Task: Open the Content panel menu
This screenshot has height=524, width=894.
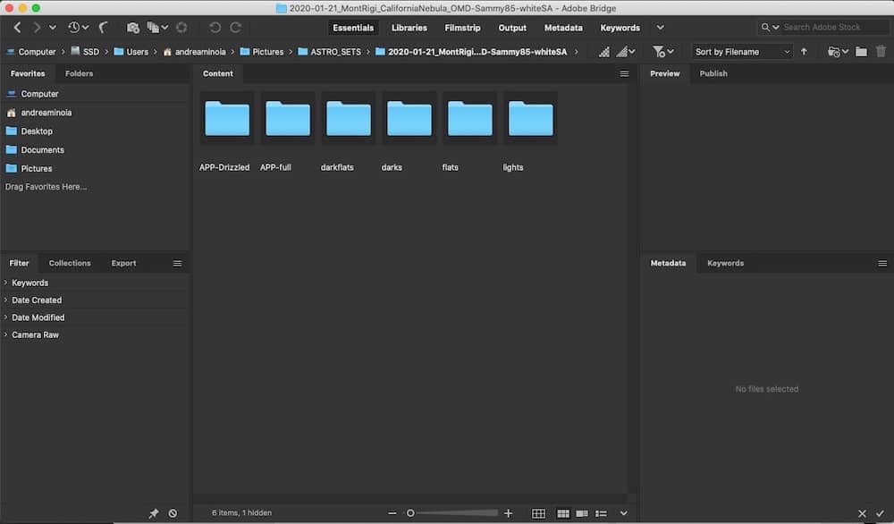Action: click(x=624, y=73)
